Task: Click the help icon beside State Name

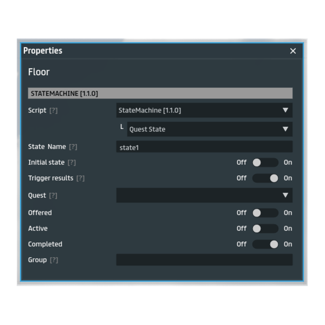Action: point(73,147)
